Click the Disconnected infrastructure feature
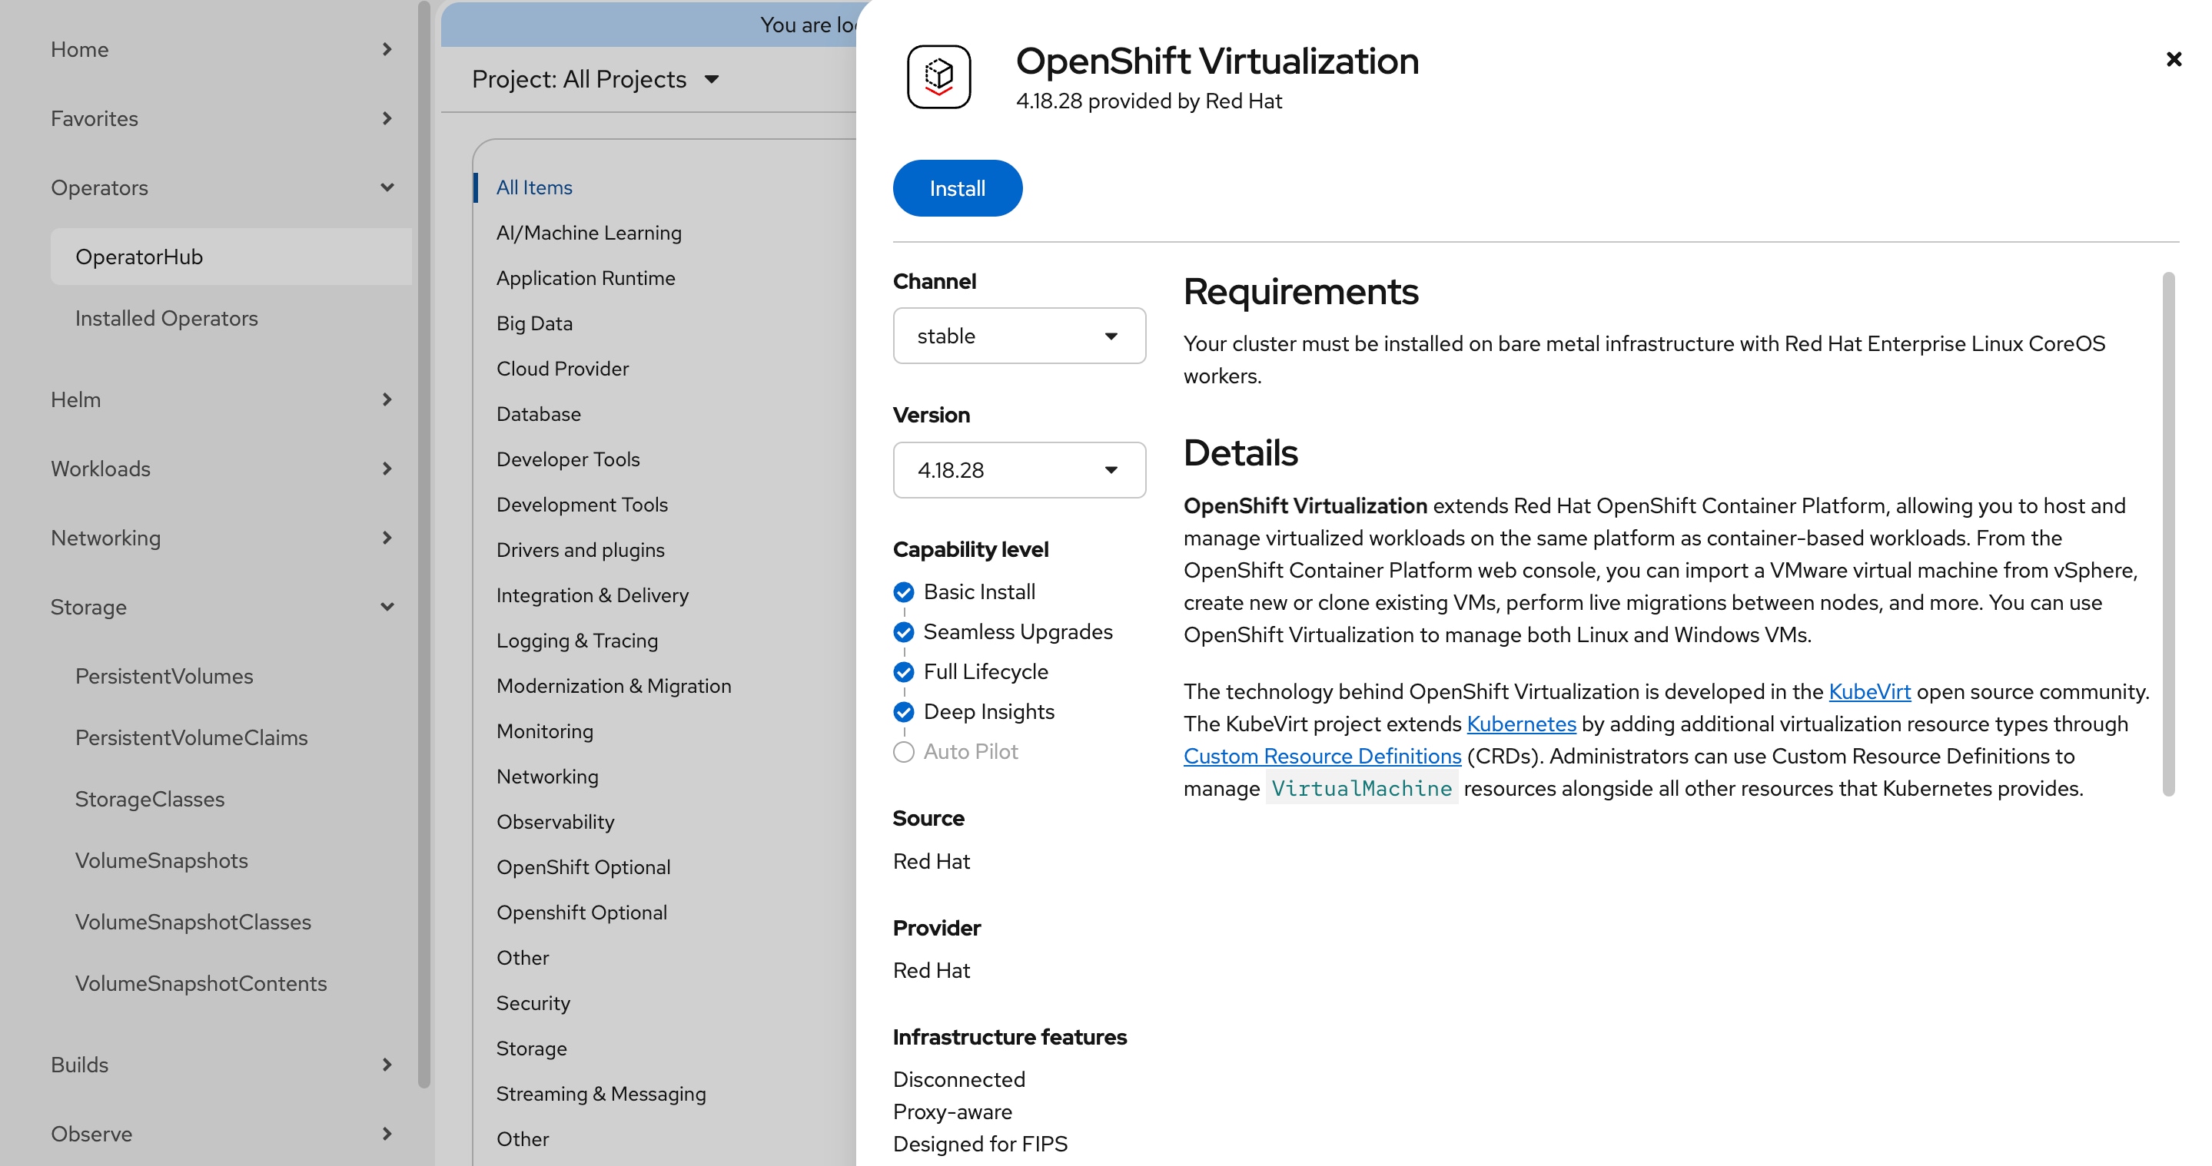Image resolution: width=2212 pixels, height=1166 pixels. 958,1079
